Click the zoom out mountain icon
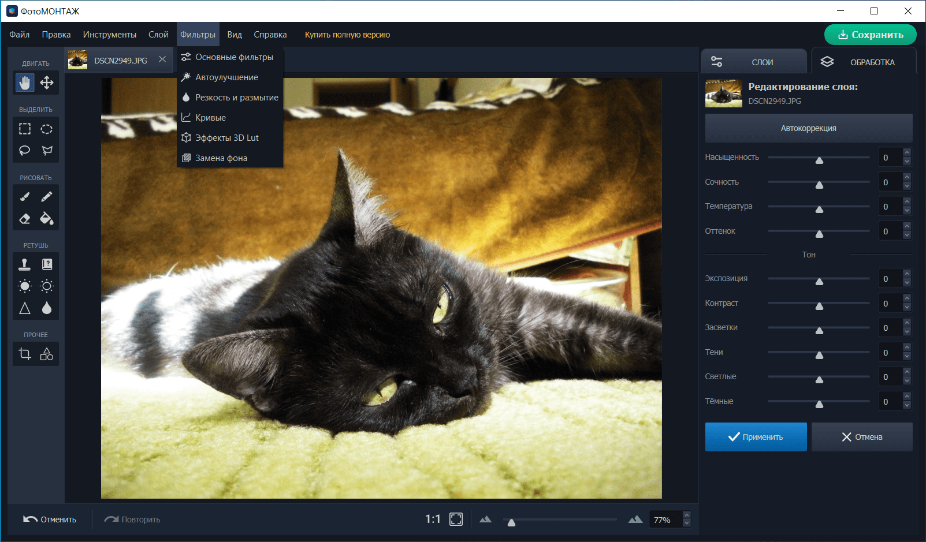The height and width of the screenshot is (542, 926). click(485, 519)
